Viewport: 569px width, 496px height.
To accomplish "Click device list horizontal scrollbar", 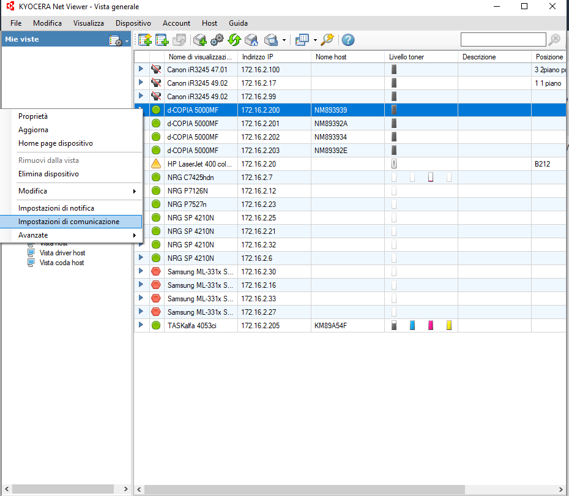I will (305, 489).
